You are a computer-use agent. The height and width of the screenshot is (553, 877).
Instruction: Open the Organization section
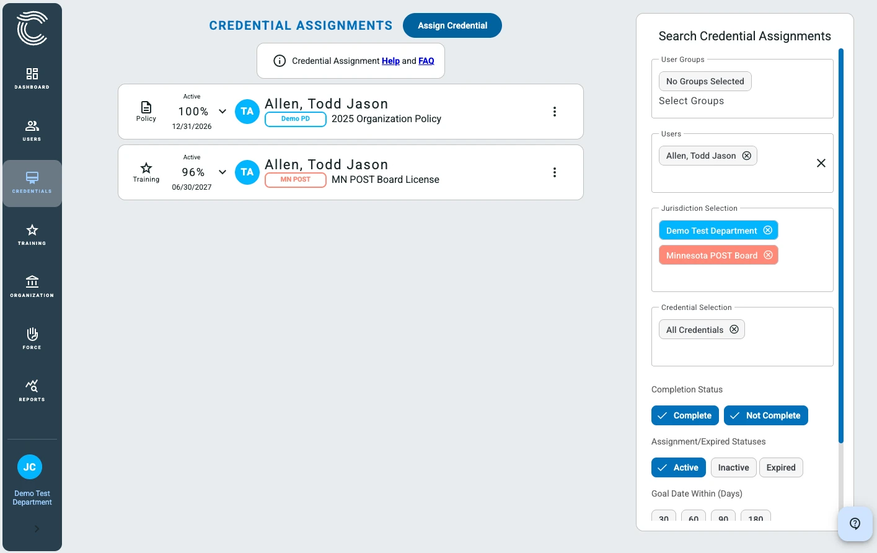click(32, 286)
